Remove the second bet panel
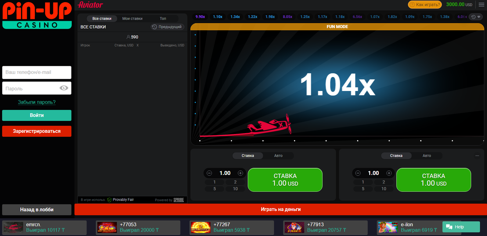The image size is (487, 236). coord(477,156)
